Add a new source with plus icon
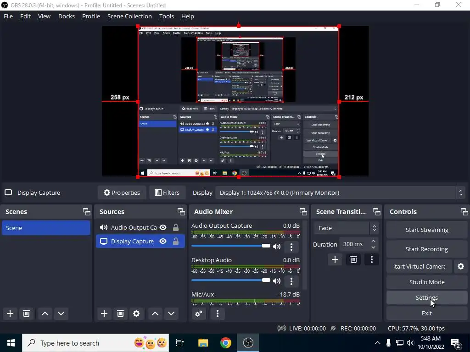Viewport: 470px width, 352px height. click(104, 313)
